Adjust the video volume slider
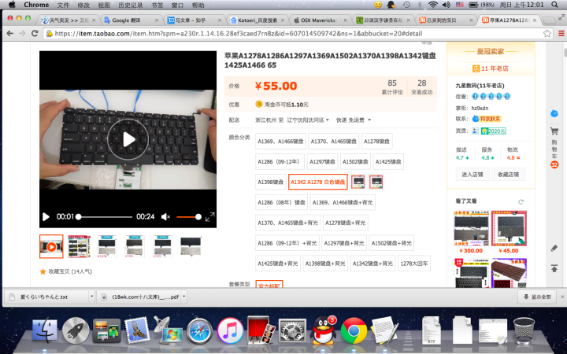567x354 pixels. 188,217
